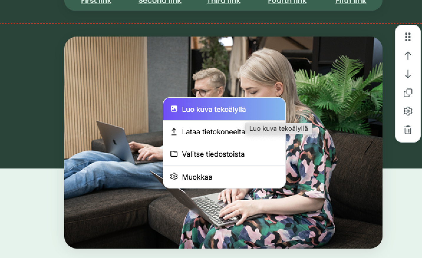Pick 'Valitse tiedostoista' menu item
422x258 pixels.
(x=224, y=154)
